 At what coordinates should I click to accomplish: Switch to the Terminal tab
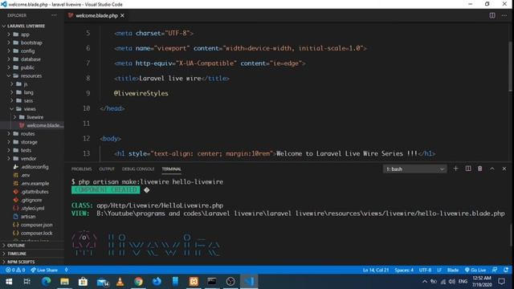(171, 169)
